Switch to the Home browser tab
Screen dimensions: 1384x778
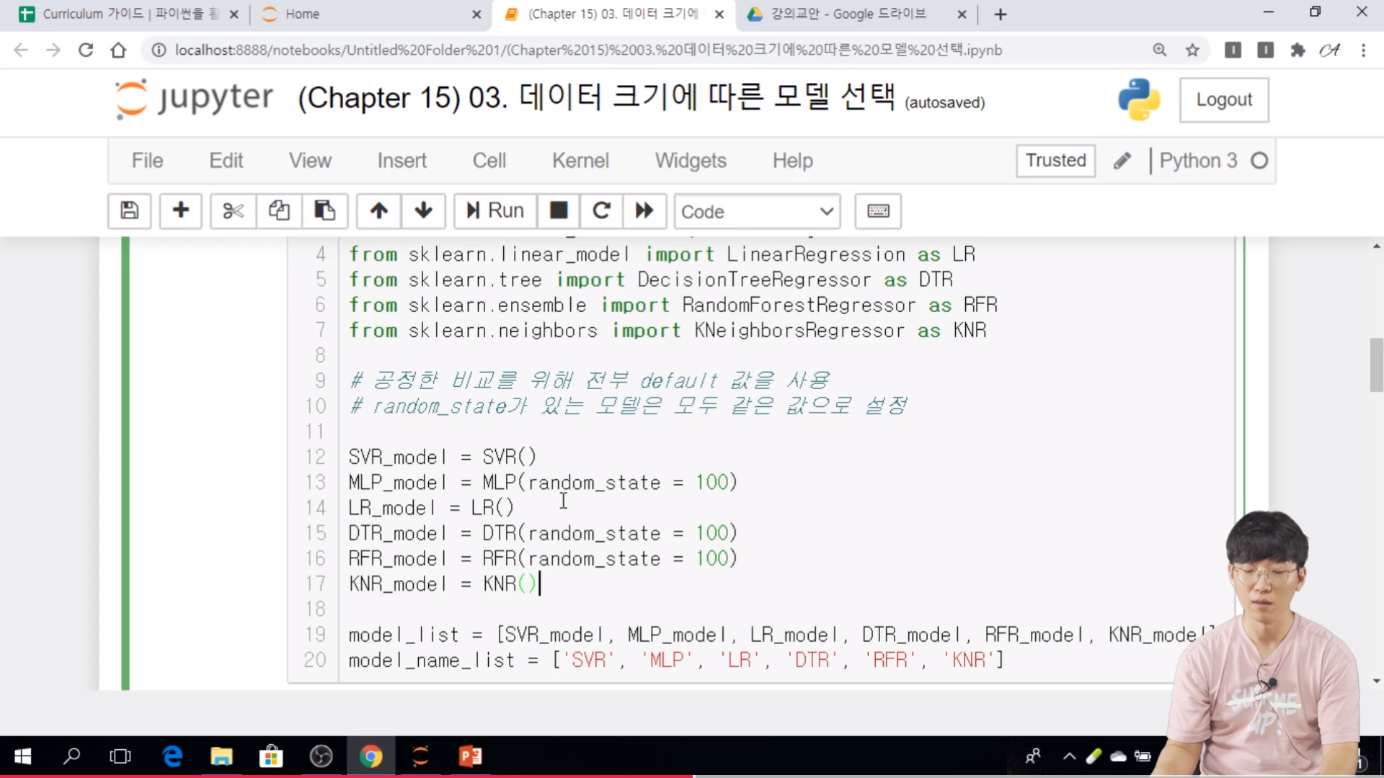point(302,14)
